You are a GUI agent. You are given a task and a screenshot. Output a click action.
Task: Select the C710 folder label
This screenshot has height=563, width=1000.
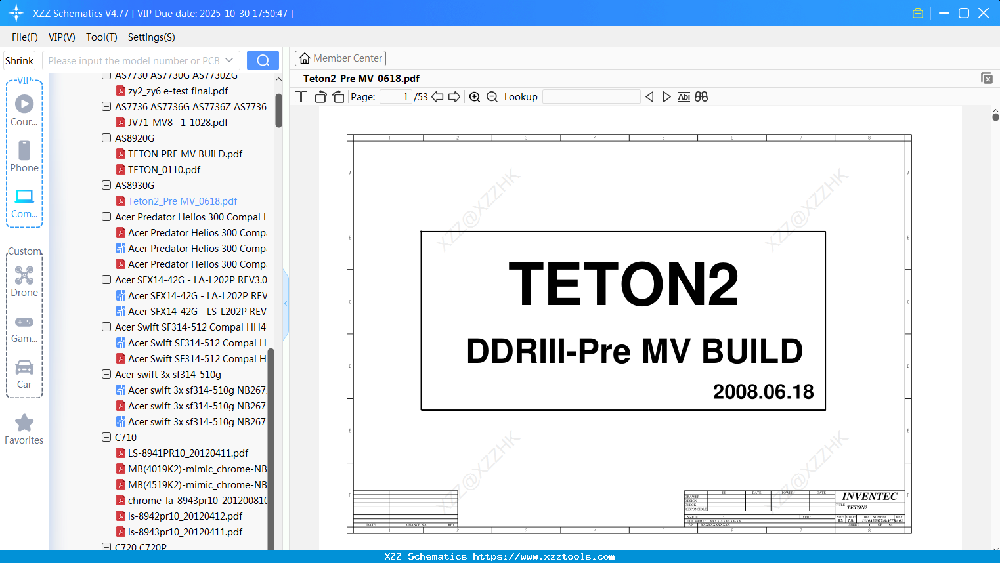click(x=126, y=437)
